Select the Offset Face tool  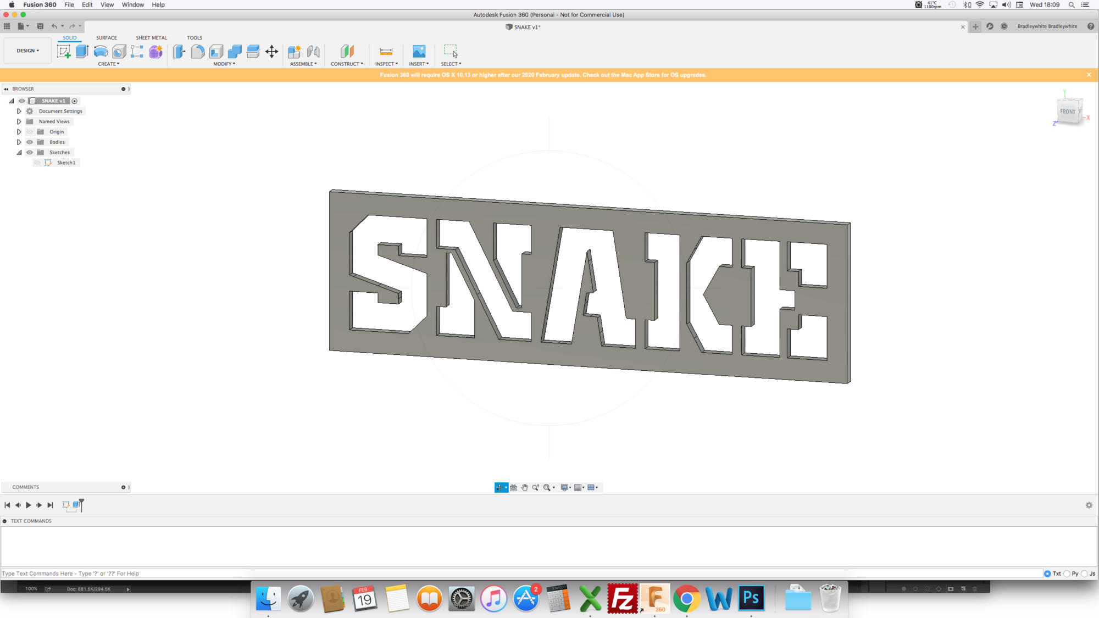(x=253, y=52)
